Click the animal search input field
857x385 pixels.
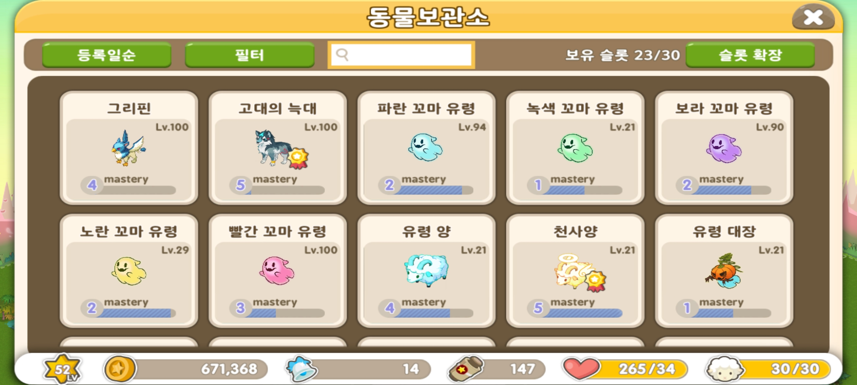(401, 55)
